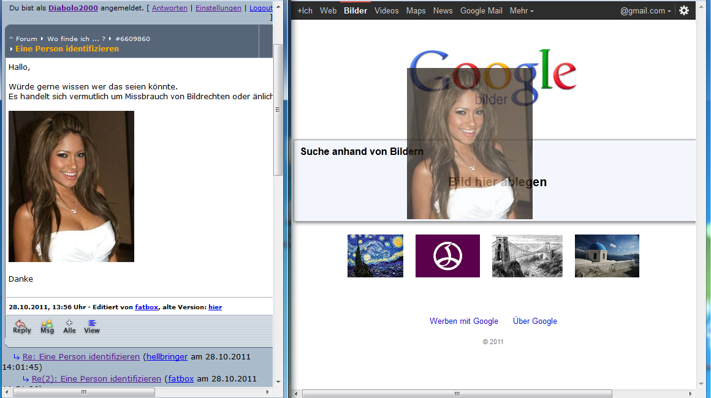Click forum window horizontal scrollbar thumb
This screenshot has height=398, width=711.
[x=84, y=392]
